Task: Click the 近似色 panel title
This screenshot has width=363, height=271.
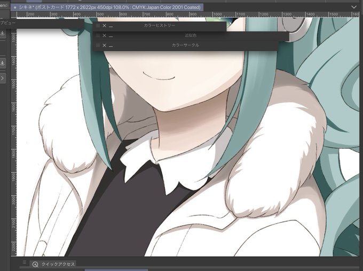Action: 191,35
